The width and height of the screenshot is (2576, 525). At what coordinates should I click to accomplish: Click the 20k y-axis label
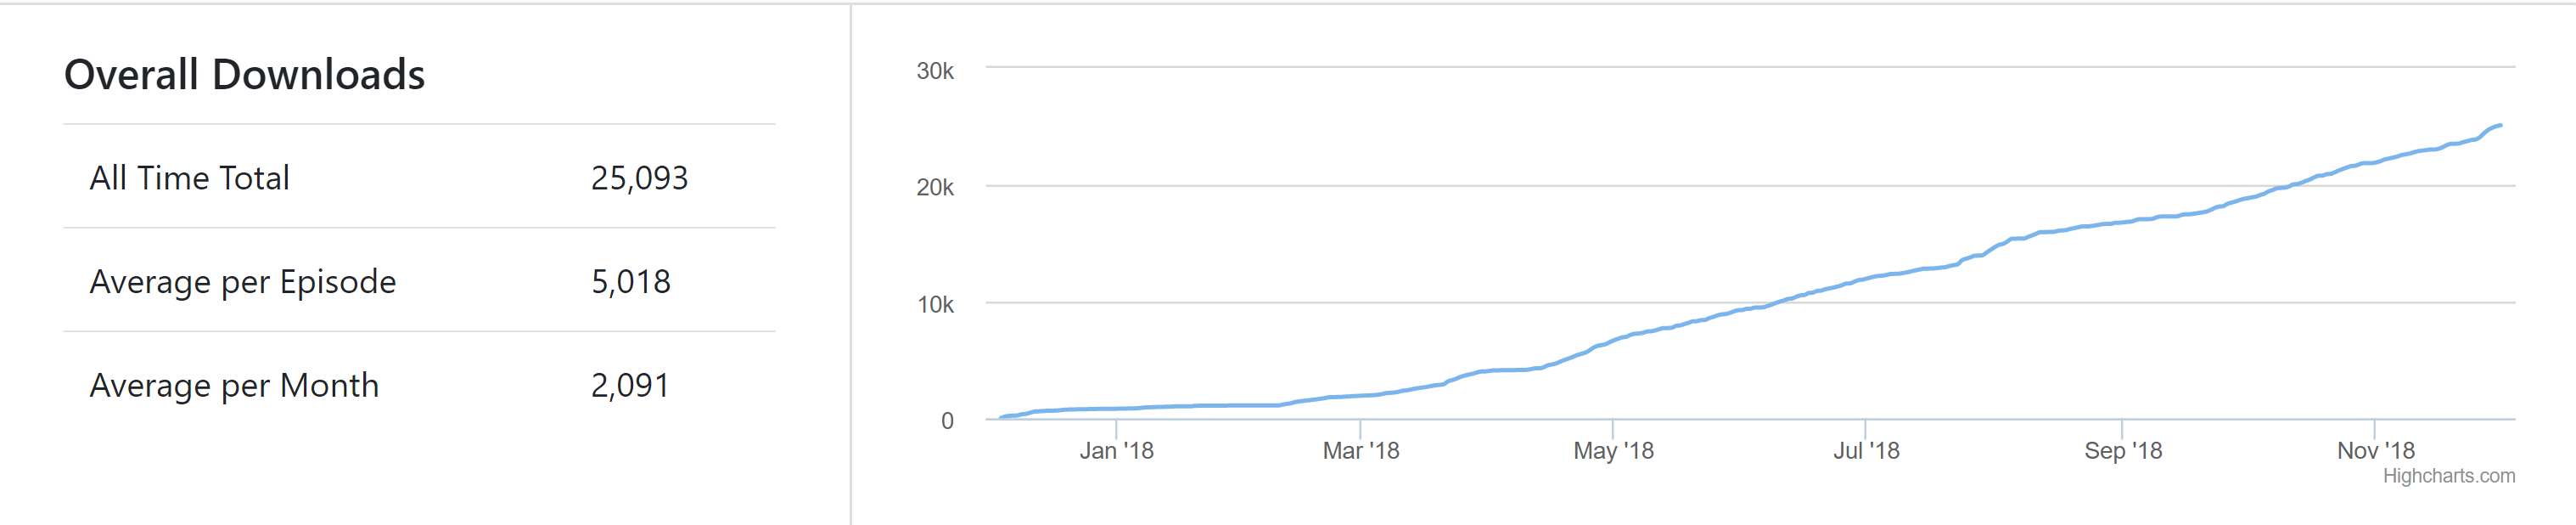935,188
